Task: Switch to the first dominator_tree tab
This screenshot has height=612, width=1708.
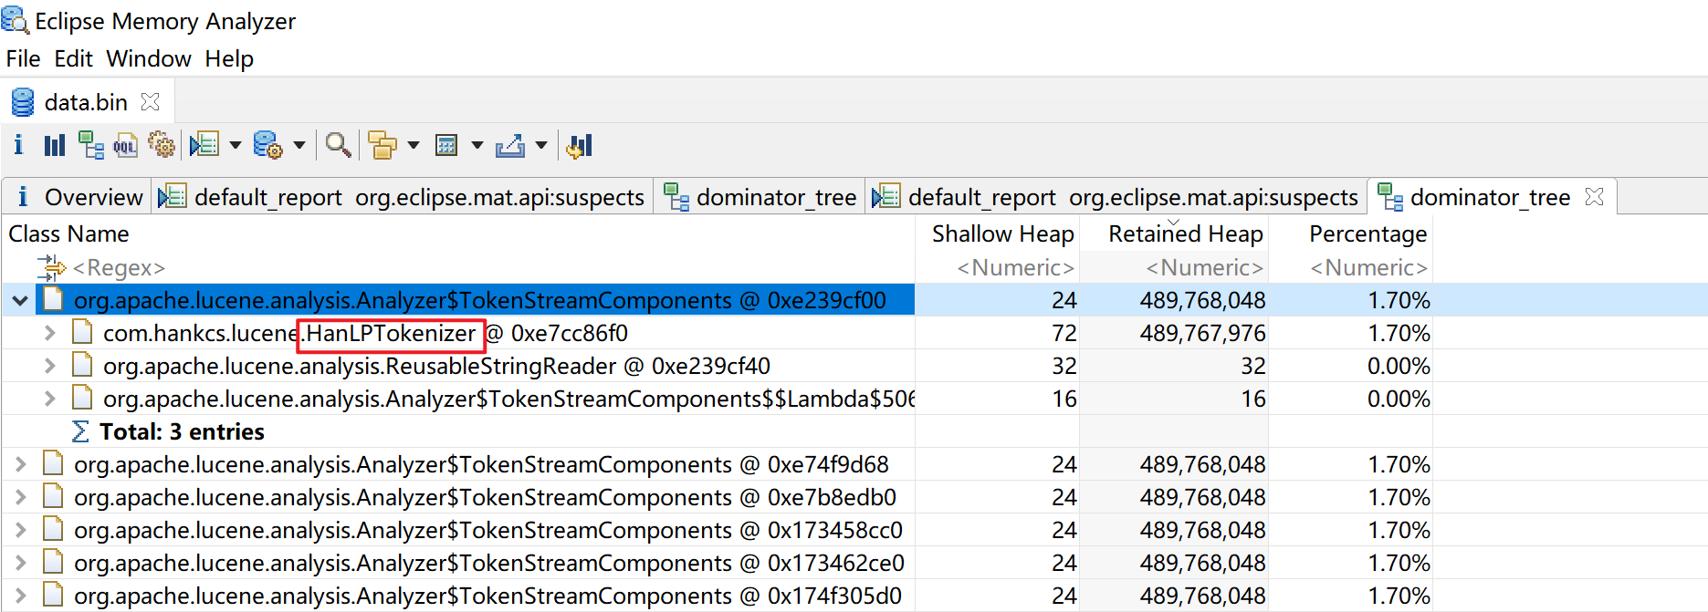Action: [x=760, y=197]
